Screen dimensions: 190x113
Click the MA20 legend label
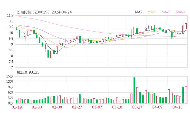point(166,12)
